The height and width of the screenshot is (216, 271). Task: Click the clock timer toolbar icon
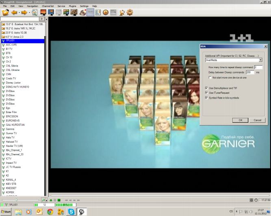[x=106, y=12]
